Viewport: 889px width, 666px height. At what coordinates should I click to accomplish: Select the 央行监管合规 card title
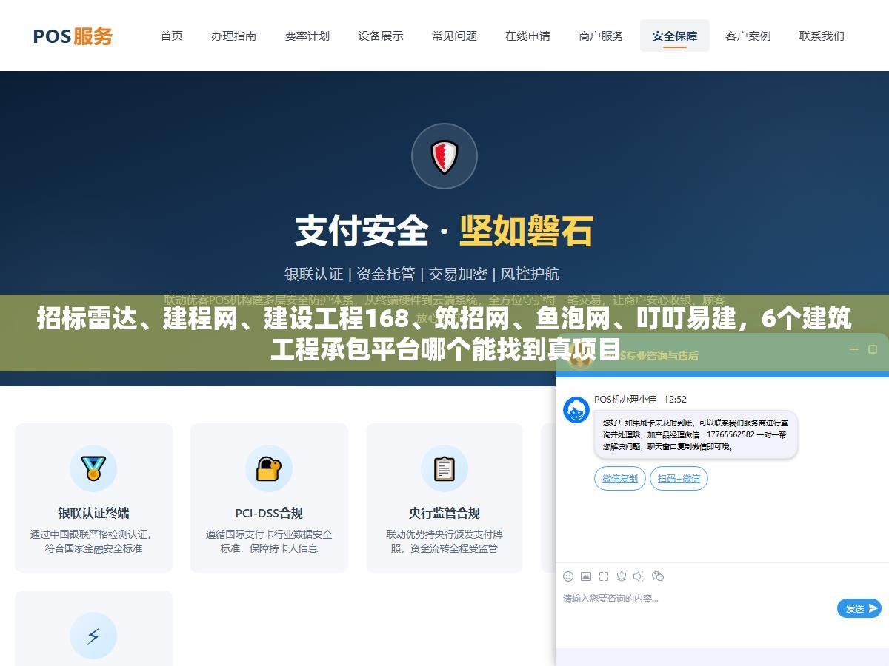444,513
